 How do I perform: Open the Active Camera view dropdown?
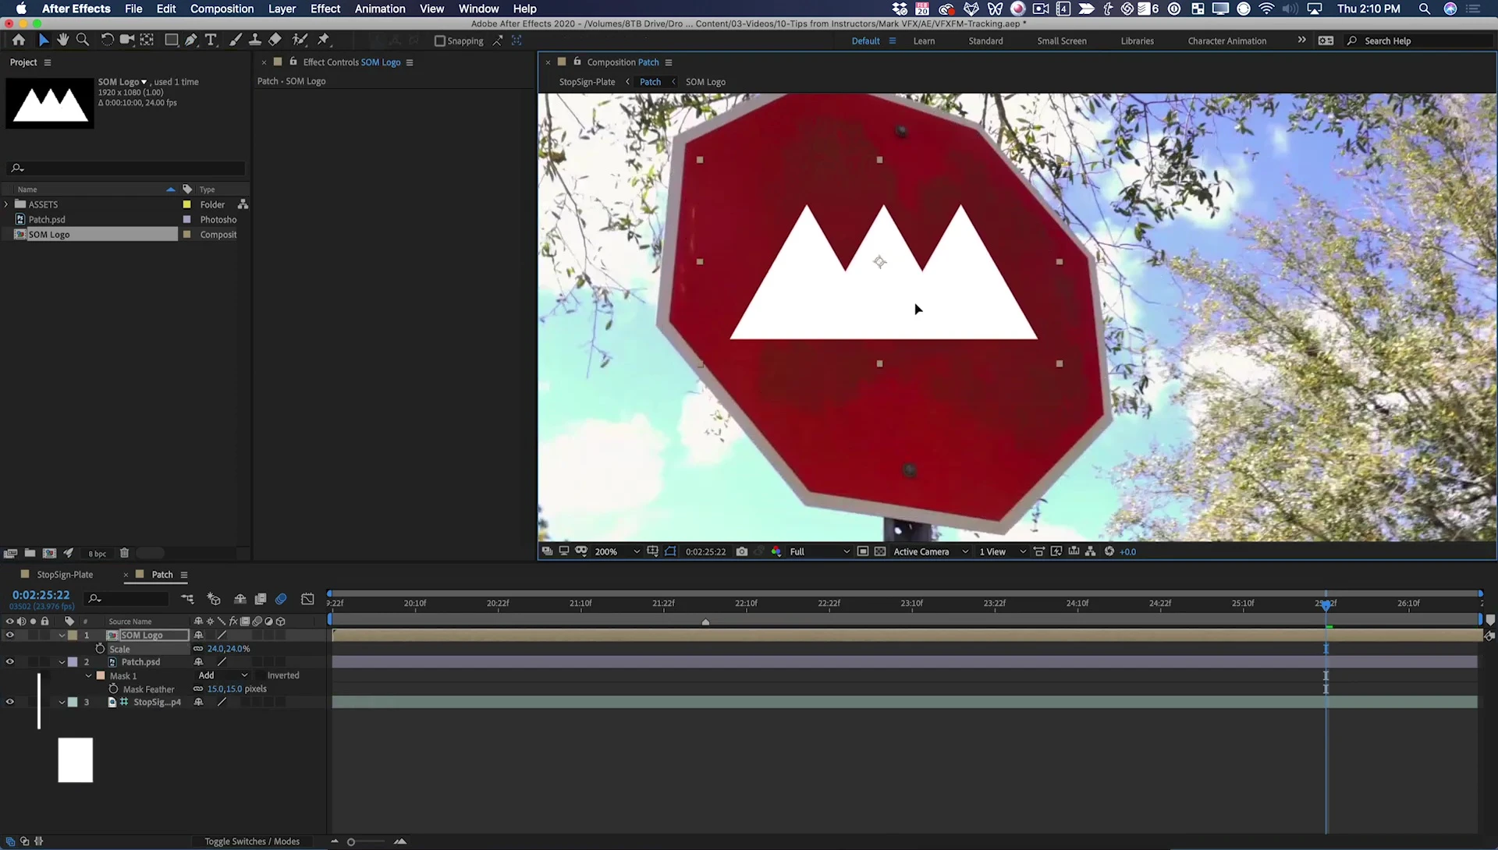pyautogui.click(x=931, y=551)
